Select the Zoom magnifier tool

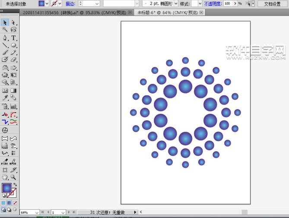(x=13, y=177)
